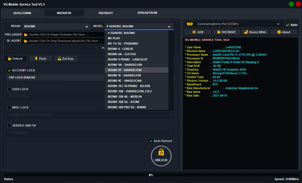Toggle the Auto port detection checkbox

[287, 25]
